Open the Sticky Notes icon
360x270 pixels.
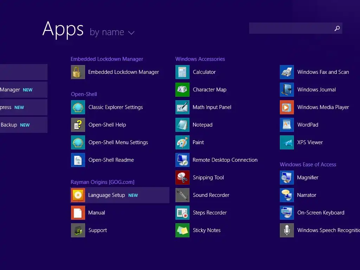182,230
